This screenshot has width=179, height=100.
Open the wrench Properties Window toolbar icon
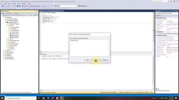pyautogui.click(x=81, y=6)
